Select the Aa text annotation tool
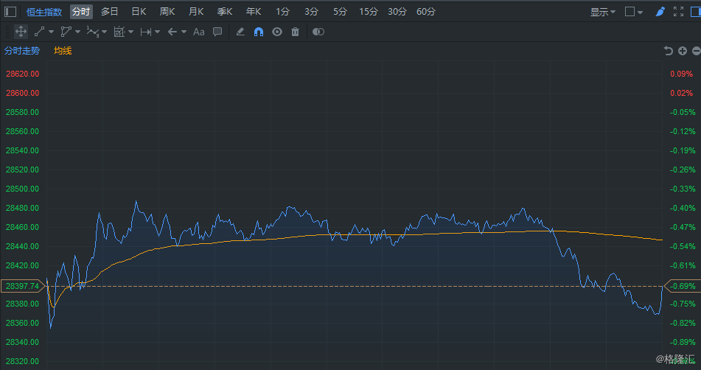The image size is (701, 370). coord(198,32)
